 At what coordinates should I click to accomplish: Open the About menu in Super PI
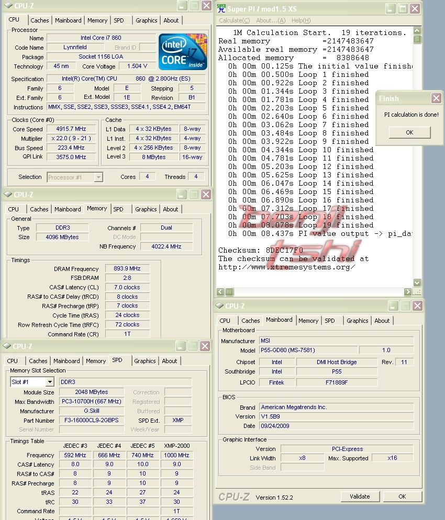tap(271, 20)
